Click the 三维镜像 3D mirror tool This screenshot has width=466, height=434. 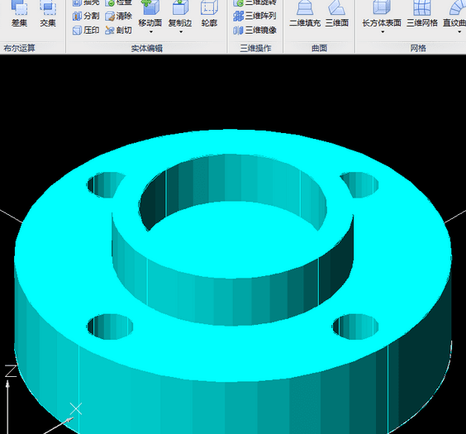[255, 30]
